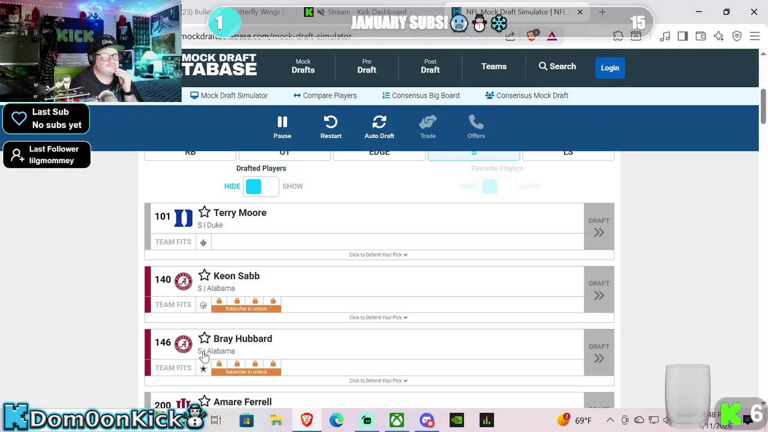Open site Search
Viewport: 768px width, 432px height.
(557, 67)
